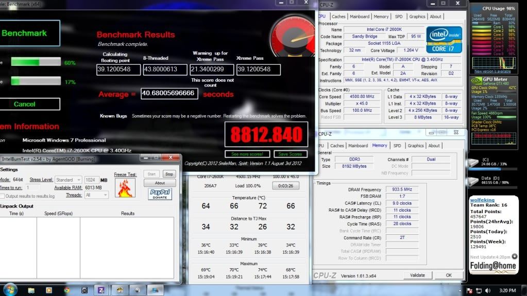Click the Load 100.0% text
Screen dimensions: 527x296
[248, 186]
